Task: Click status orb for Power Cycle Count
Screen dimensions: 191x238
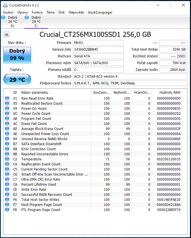Action: coord(7,114)
